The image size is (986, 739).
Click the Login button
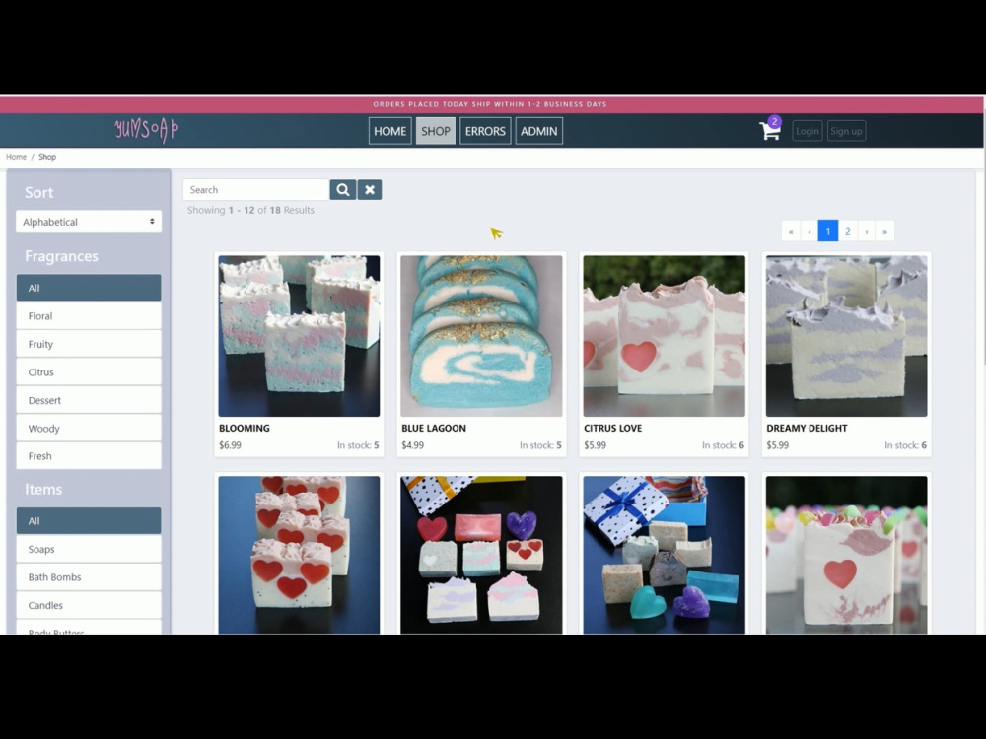pos(808,131)
